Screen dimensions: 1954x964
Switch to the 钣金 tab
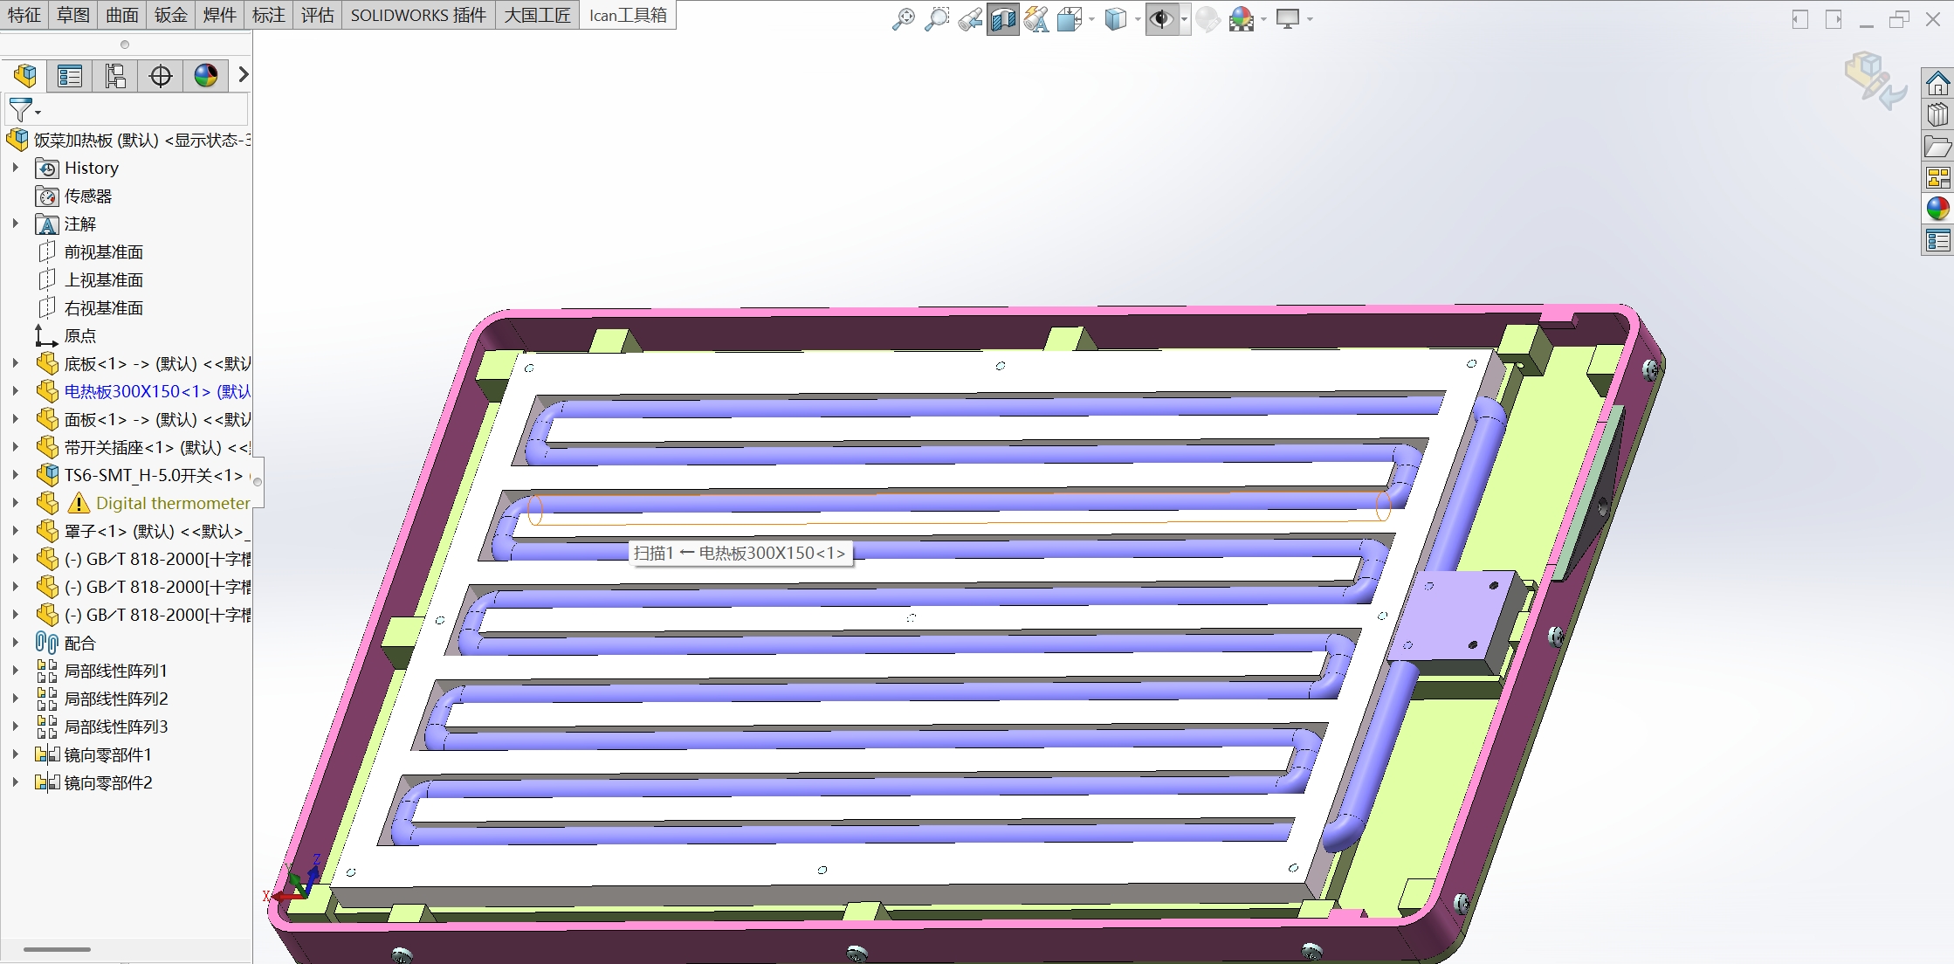coord(170,15)
